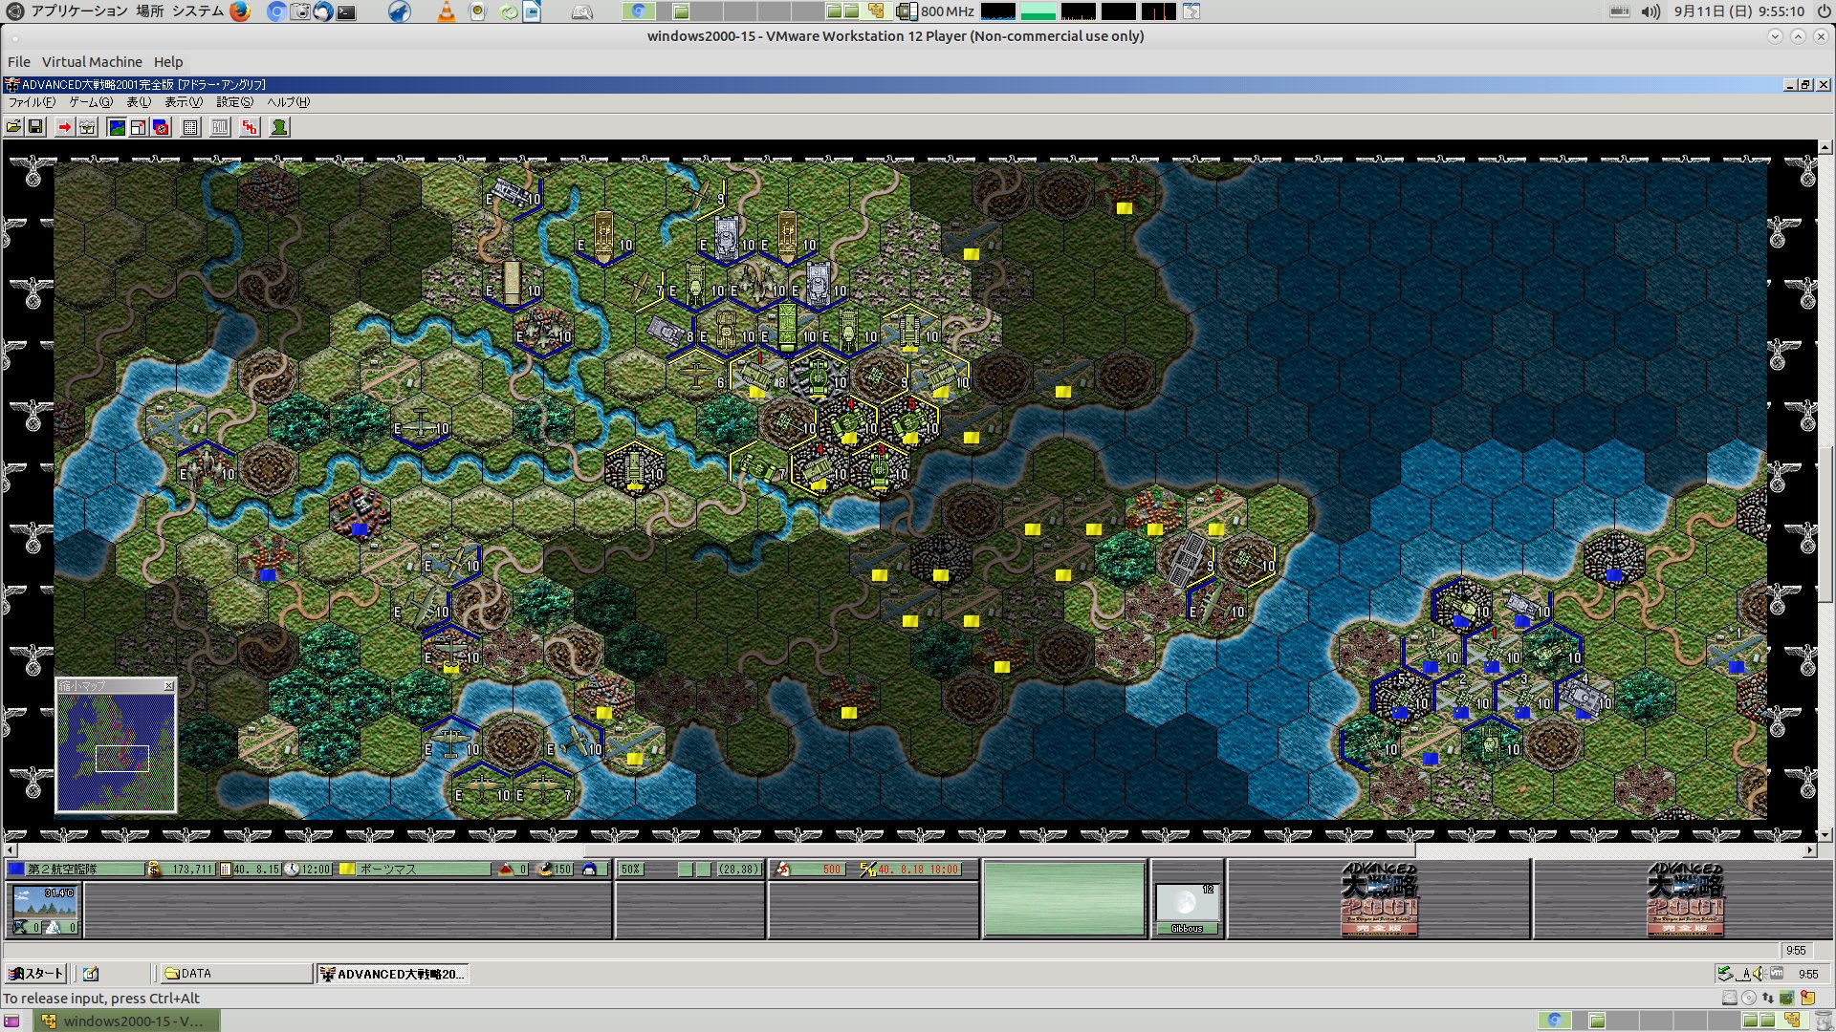Click the green commander silhouette toolbar icon
Viewport: 1836px width, 1032px height.
[279, 127]
